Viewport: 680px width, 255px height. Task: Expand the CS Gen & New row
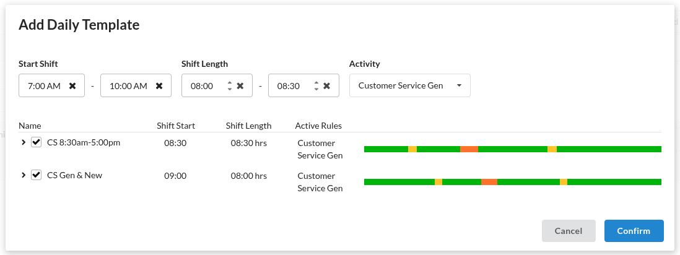pyautogui.click(x=24, y=175)
